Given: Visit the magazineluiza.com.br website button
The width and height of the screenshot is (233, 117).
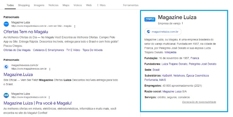Looking at the screenshot, I should [163, 32].
